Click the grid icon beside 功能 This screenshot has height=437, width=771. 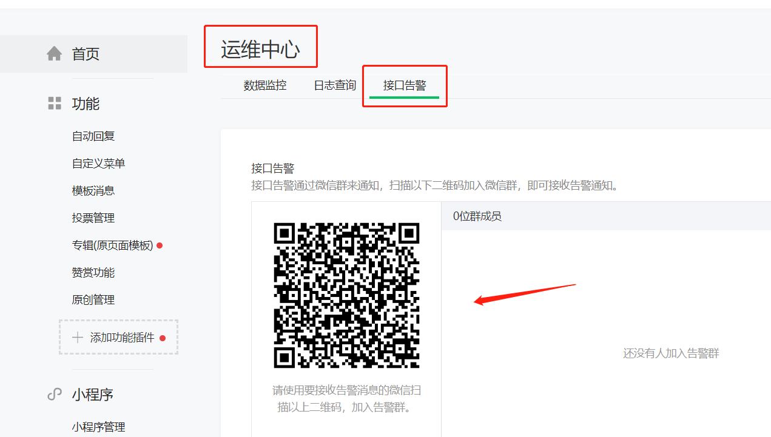(x=55, y=104)
